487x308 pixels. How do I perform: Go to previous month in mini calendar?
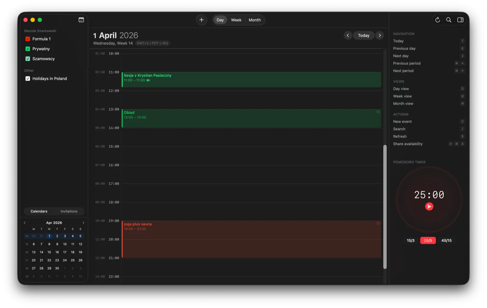click(24, 222)
